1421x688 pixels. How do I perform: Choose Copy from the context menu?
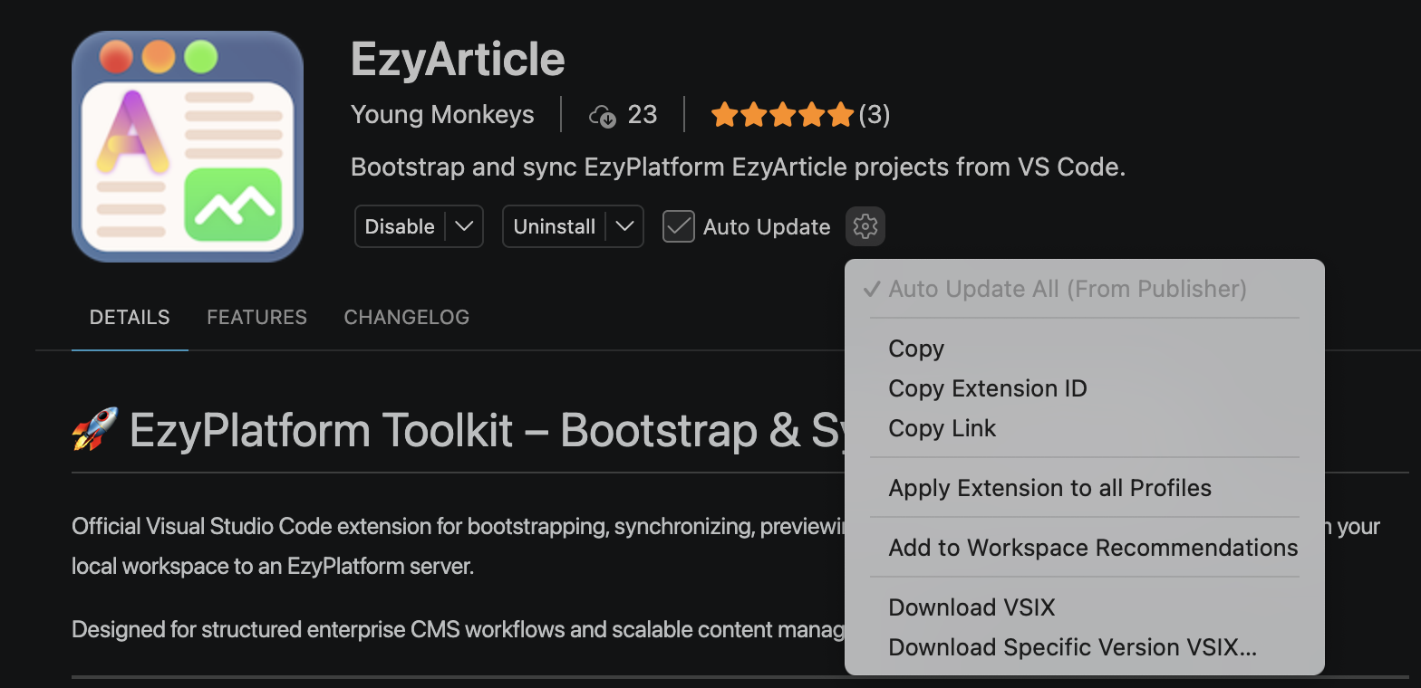[x=1084, y=349]
